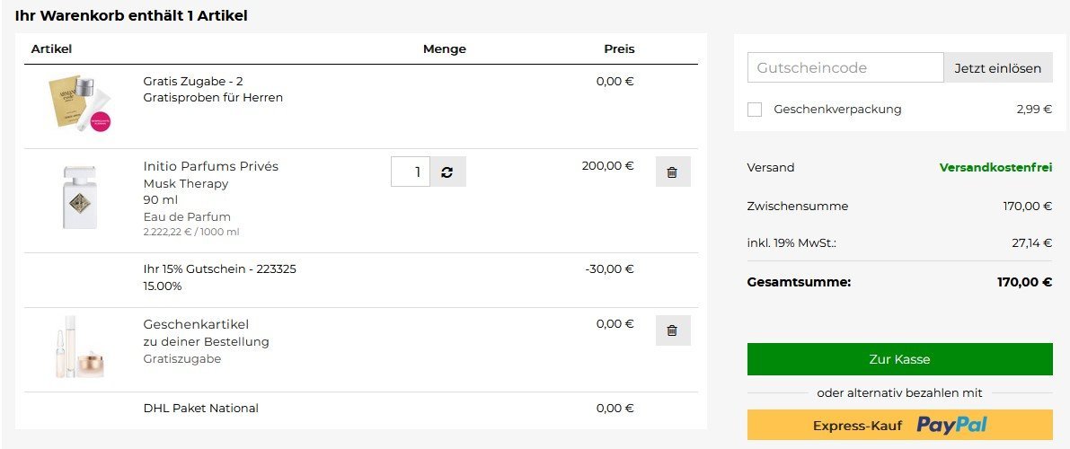Click refresh quantity icon for Musk Therapy
This screenshot has width=1070, height=449.
pos(447,172)
